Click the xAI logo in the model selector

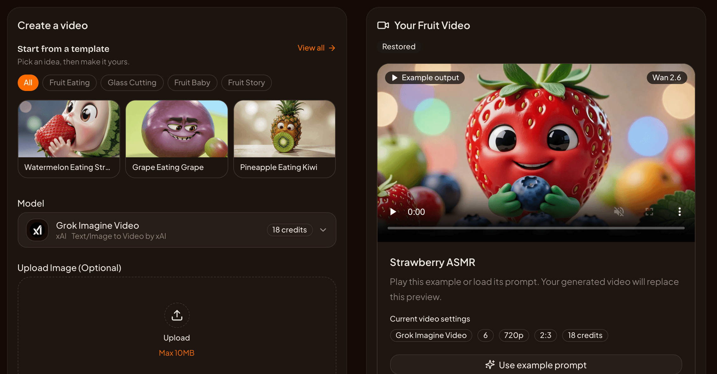(37, 230)
